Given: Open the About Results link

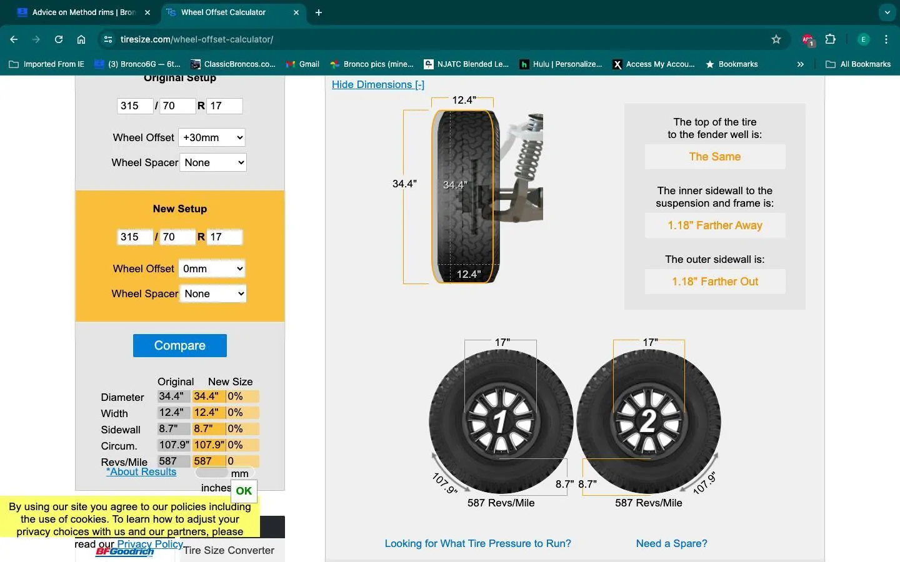Looking at the screenshot, I should click(141, 471).
